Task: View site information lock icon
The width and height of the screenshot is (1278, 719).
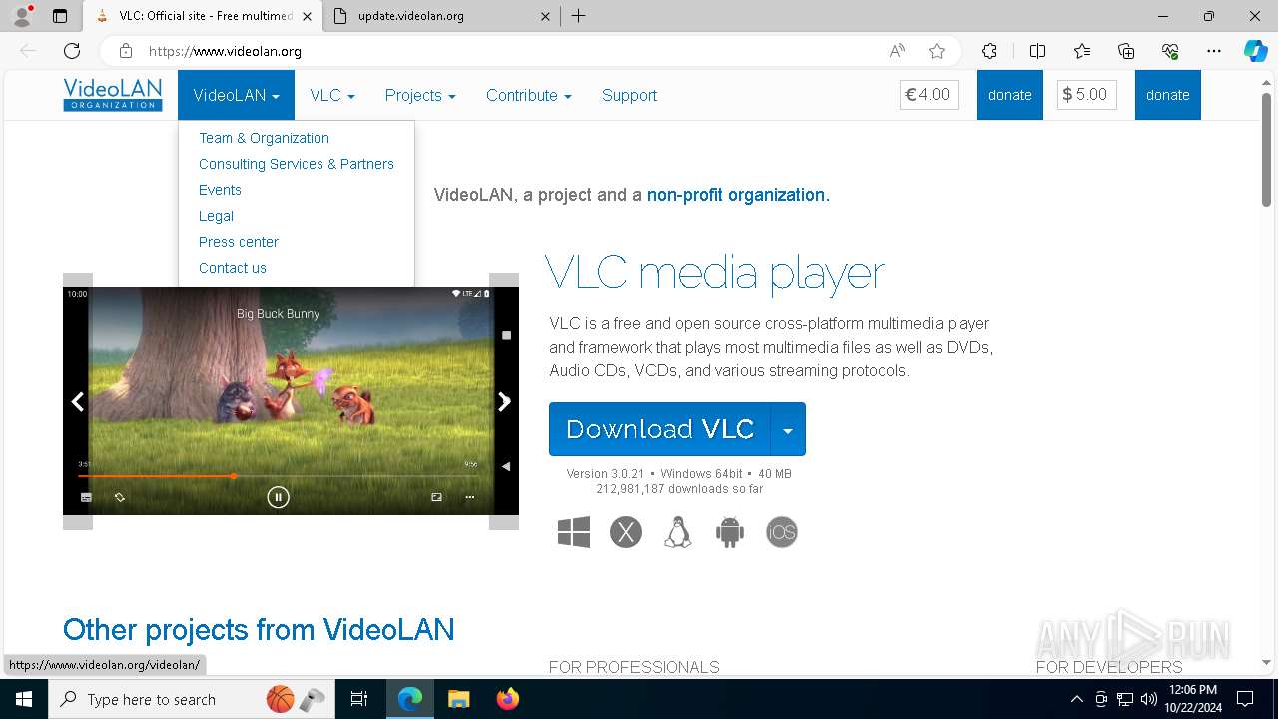Action: pyautogui.click(x=126, y=51)
